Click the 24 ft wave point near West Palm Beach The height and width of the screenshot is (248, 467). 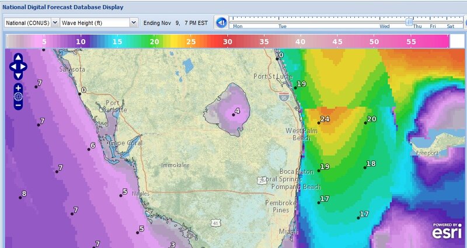[319, 123]
